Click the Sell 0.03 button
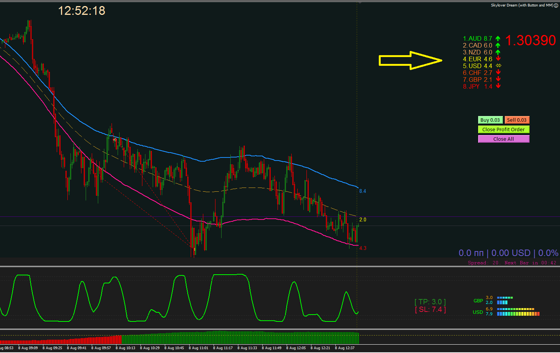The height and width of the screenshot is (353, 560). [517, 120]
